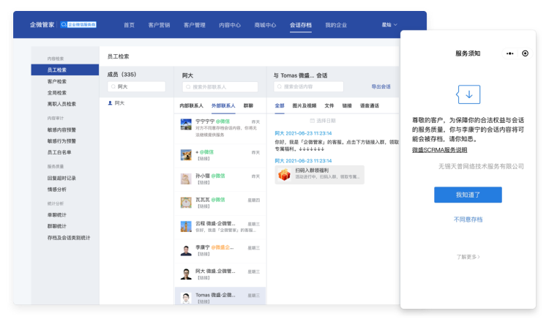Viewport: 549px width, 322px height.
Task: Switch to the 内部联系人 tab
Action: 191,105
